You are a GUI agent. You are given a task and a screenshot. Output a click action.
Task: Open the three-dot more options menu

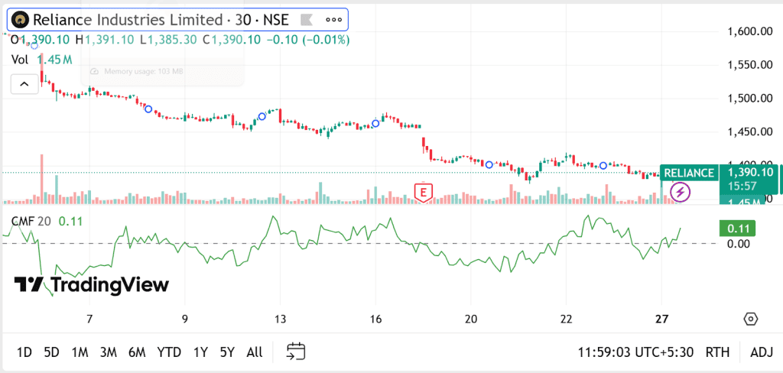point(334,20)
